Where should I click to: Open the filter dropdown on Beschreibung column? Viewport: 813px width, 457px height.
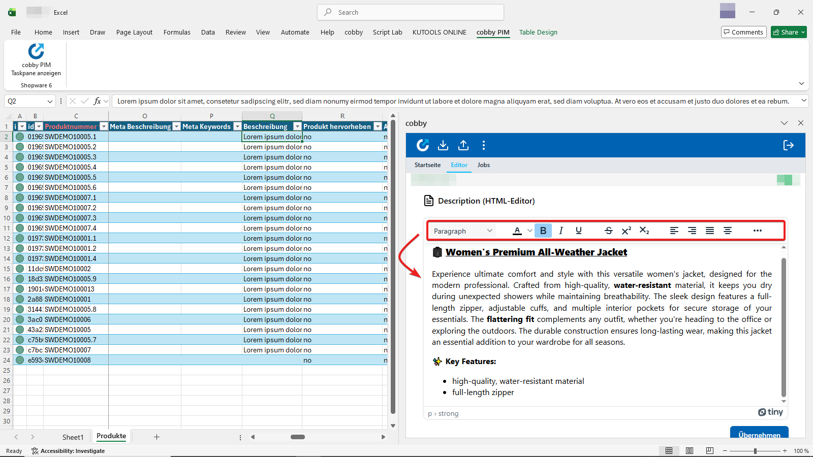(297, 126)
